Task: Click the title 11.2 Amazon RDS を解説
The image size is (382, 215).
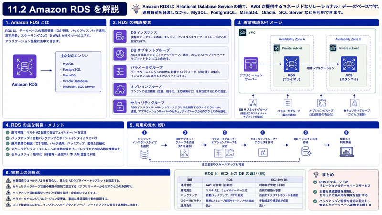Action: point(64,9)
